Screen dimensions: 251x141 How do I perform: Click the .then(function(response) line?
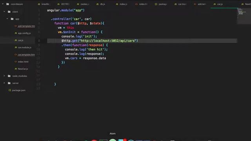point(85,45)
